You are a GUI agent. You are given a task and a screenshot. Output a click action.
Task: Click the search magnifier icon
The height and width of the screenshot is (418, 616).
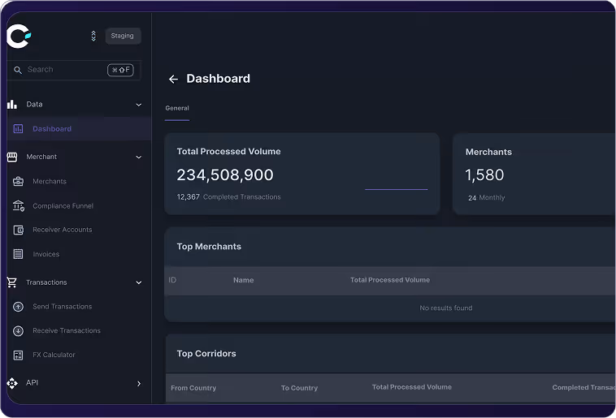click(x=18, y=70)
